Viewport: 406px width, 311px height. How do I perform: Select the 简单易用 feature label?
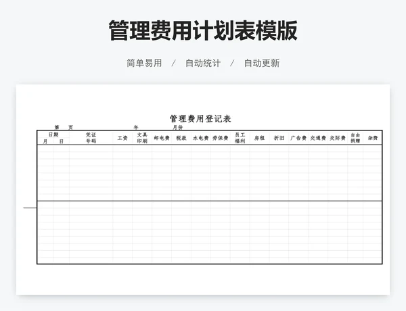click(144, 63)
